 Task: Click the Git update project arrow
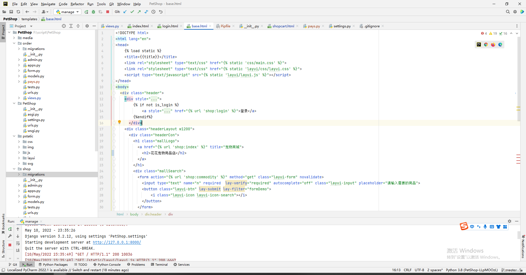125,12
